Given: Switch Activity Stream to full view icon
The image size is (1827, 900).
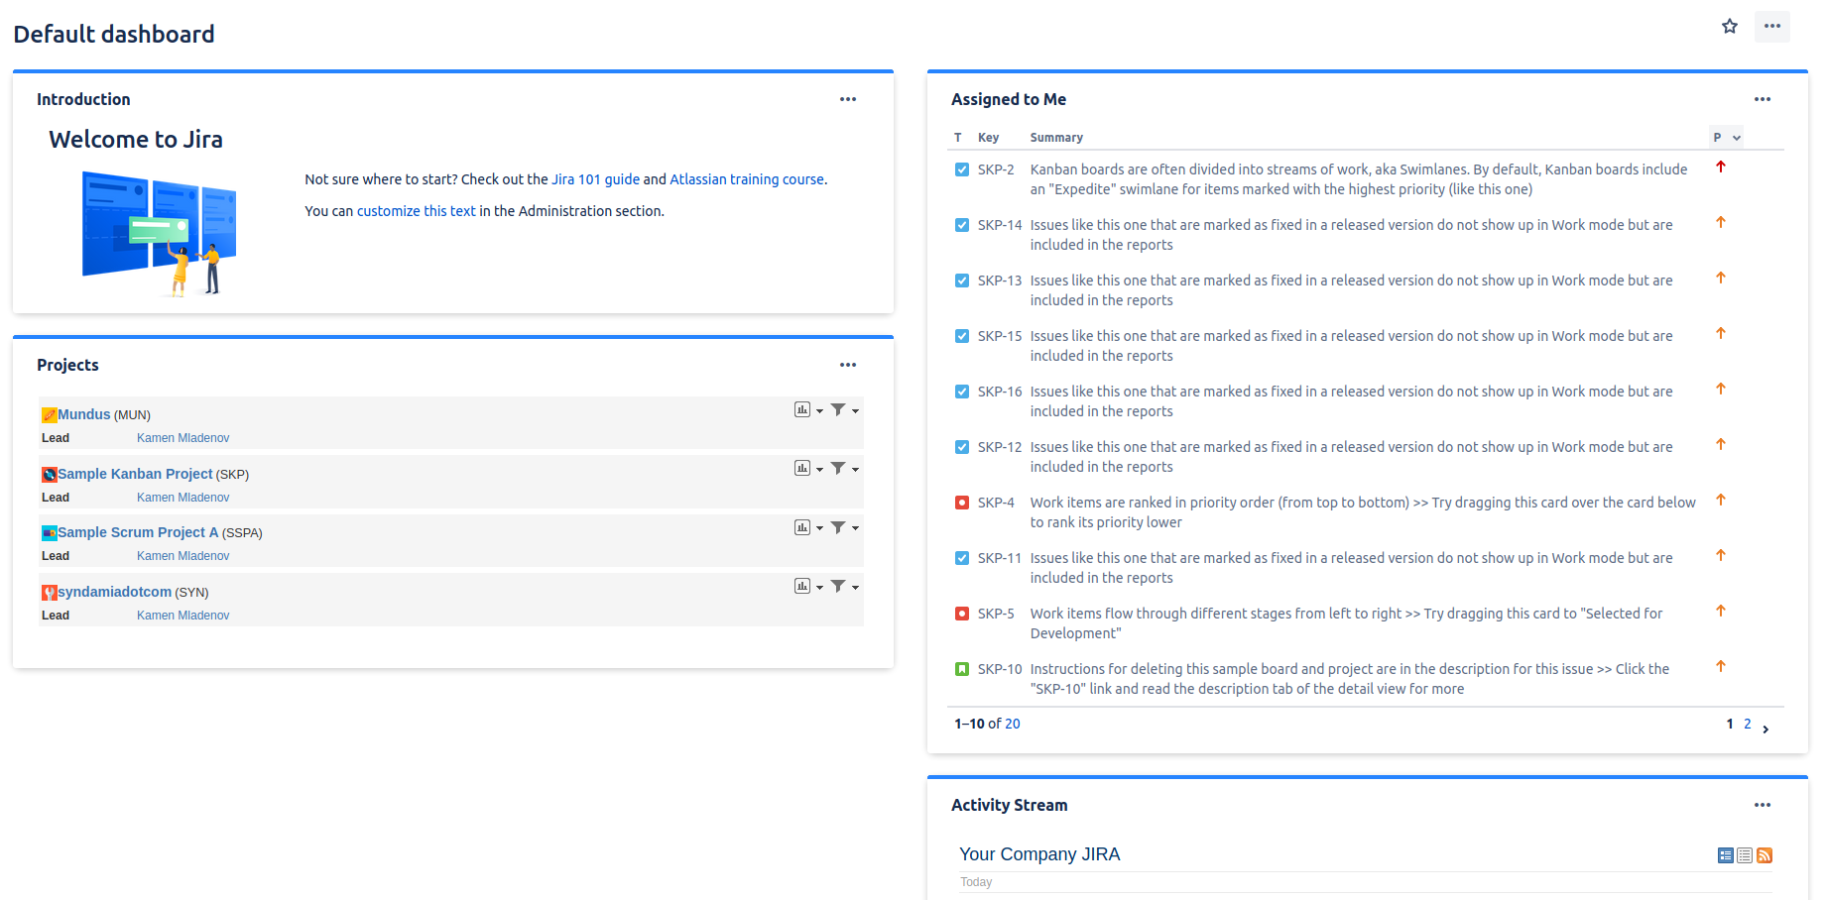Looking at the screenshot, I should coord(1726,855).
